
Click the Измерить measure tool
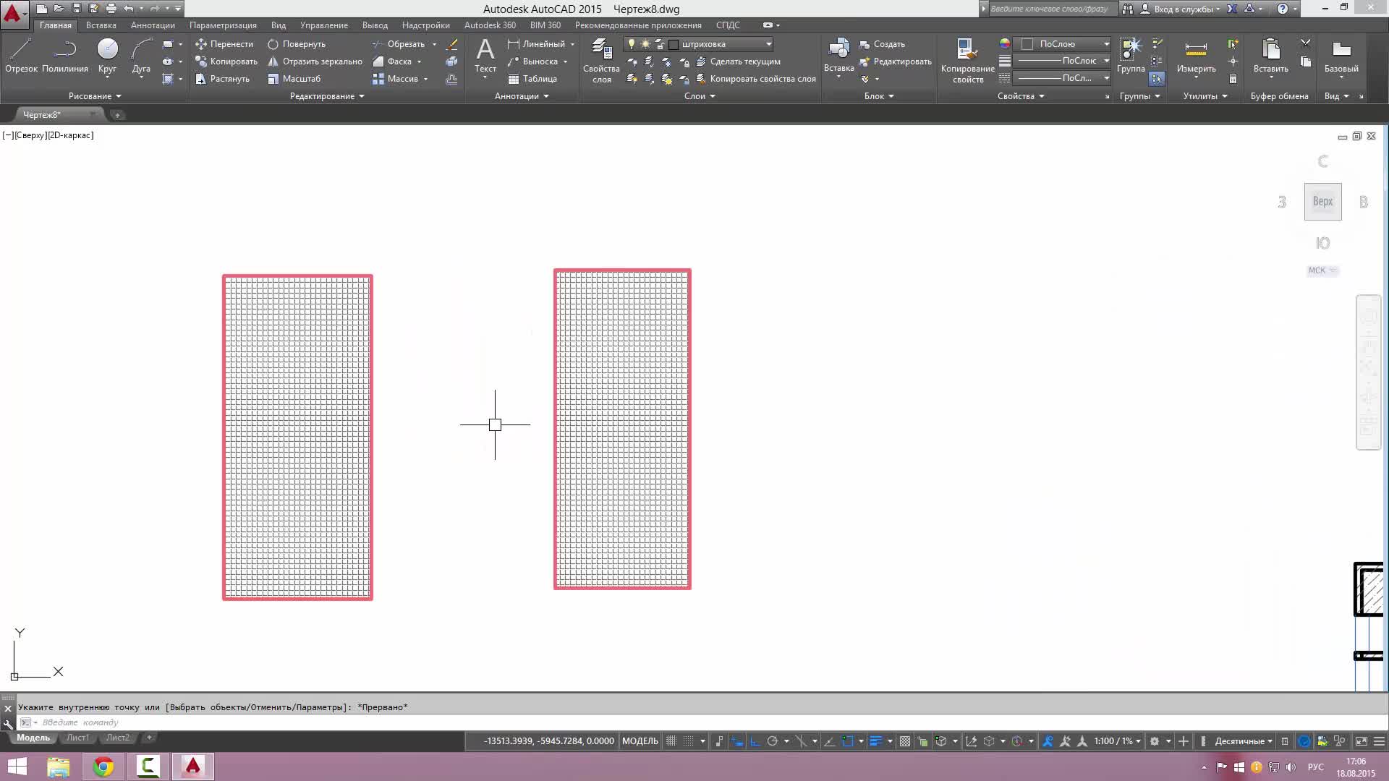[x=1196, y=56]
